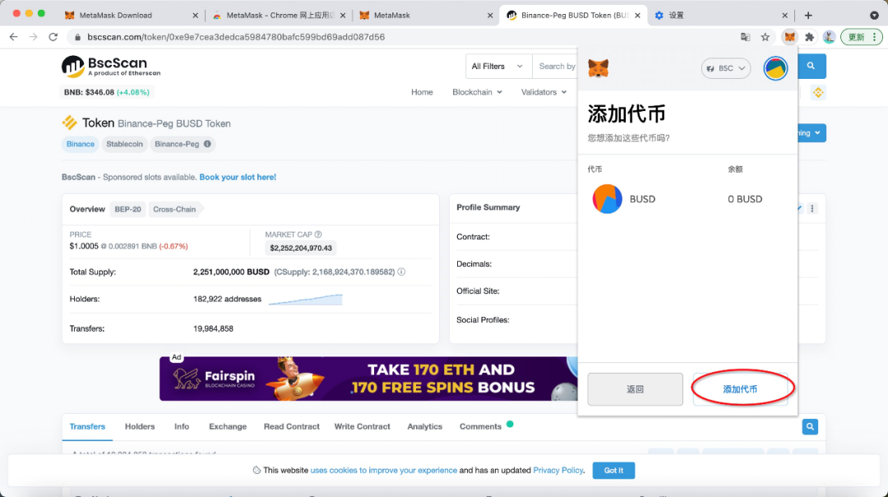Click the MetaMask account avatar circle

pos(775,68)
